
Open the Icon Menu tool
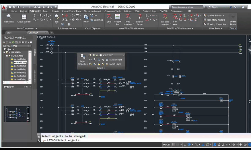click(x=9, y=19)
